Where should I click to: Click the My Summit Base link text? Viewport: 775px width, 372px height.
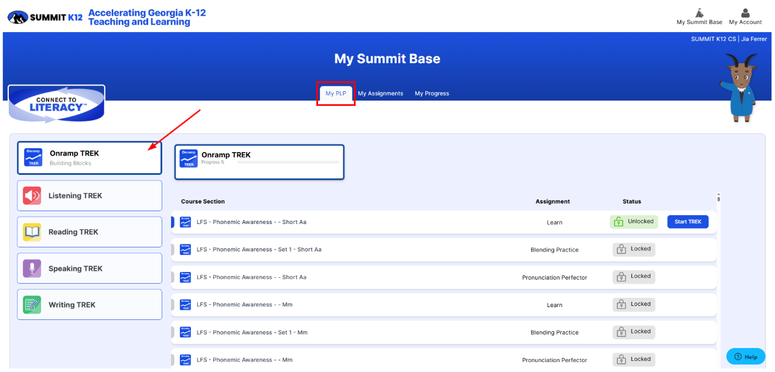(x=699, y=22)
